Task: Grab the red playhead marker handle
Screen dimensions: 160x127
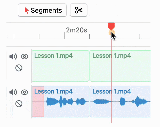Action: click(111, 26)
